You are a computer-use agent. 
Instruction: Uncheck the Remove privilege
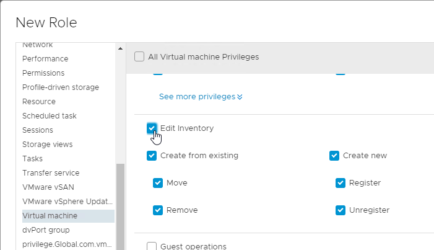pos(158,210)
